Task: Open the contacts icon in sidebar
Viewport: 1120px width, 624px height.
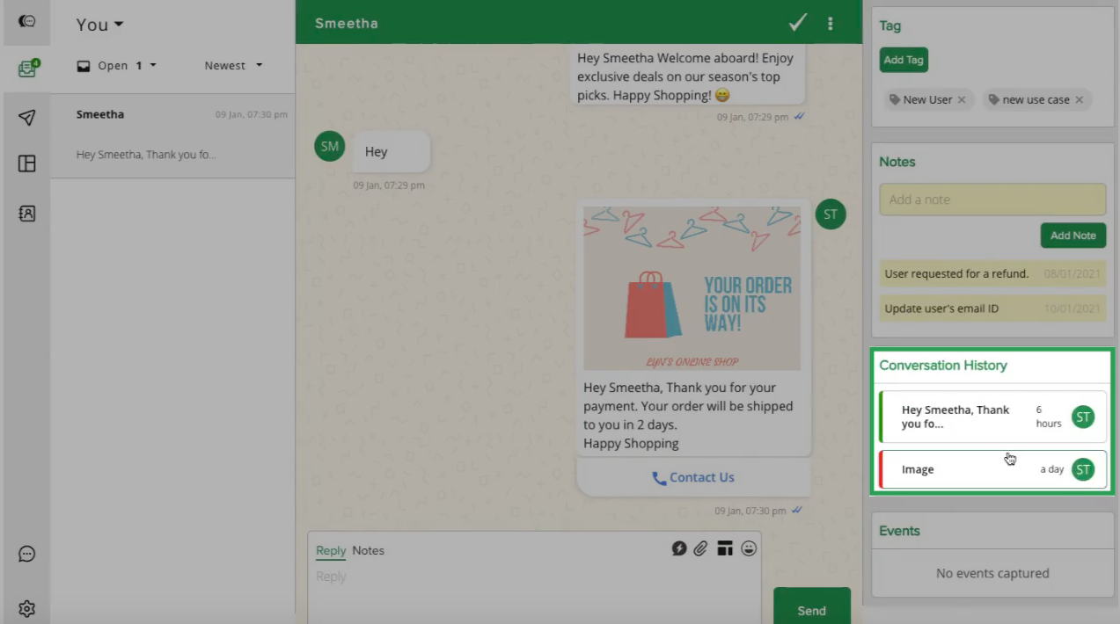Action: (27, 214)
